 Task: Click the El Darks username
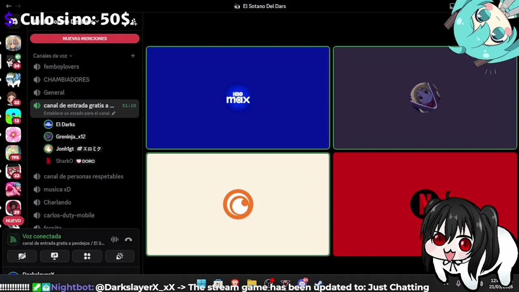tap(65, 125)
